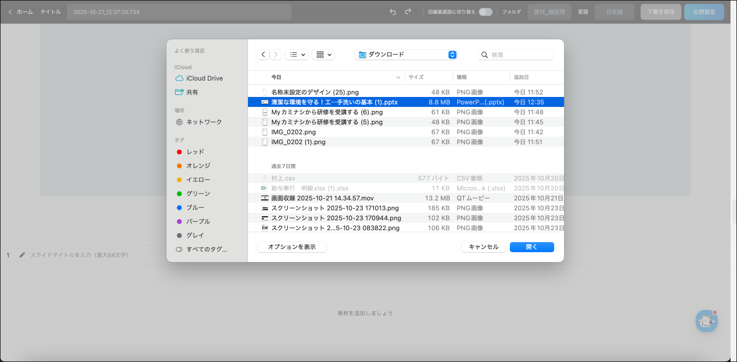Click オプションを表示 button

click(292, 247)
